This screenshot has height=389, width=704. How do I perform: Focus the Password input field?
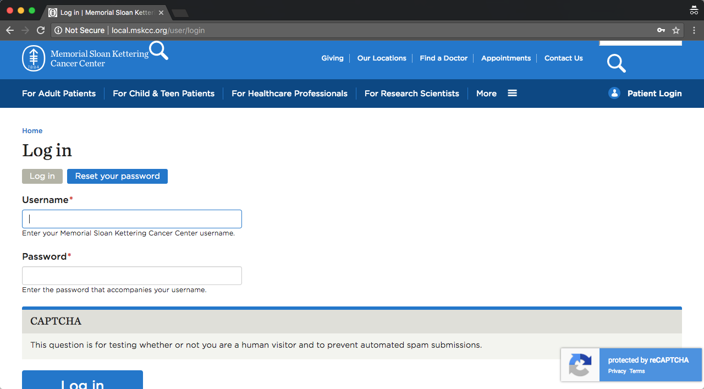(x=132, y=276)
